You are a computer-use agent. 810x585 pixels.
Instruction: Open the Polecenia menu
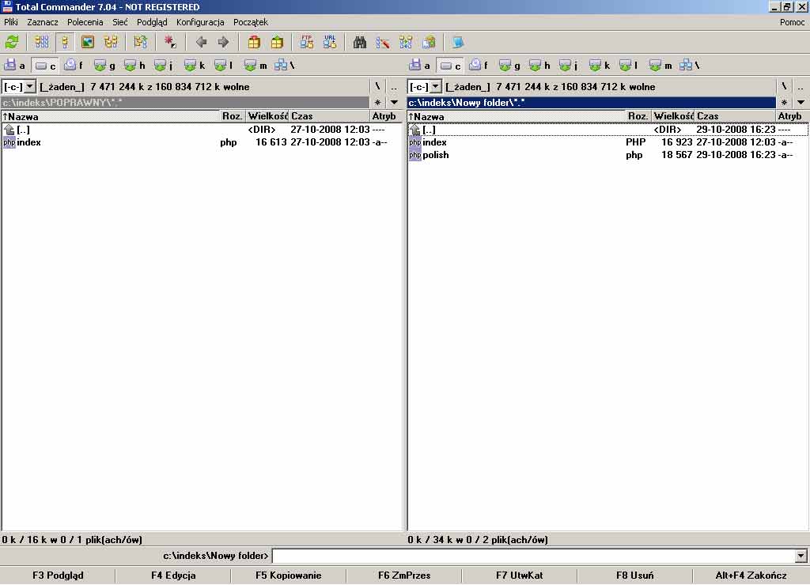(x=85, y=22)
